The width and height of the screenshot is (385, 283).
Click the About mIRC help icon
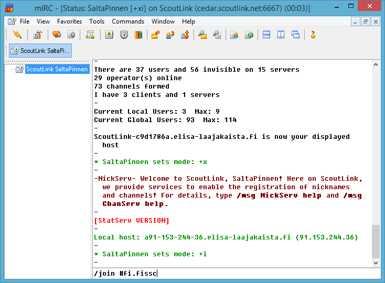pos(313,35)
